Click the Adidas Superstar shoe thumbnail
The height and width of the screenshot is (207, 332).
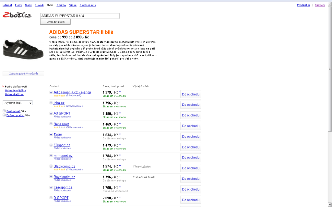23,49
